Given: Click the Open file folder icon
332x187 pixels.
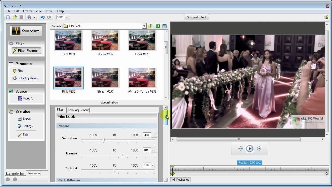Looking at the screenshot, I should point(15,17).
